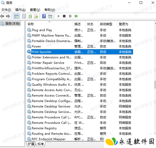Maximize the Services window
156x148 pixels.
[x=141, y=3]
